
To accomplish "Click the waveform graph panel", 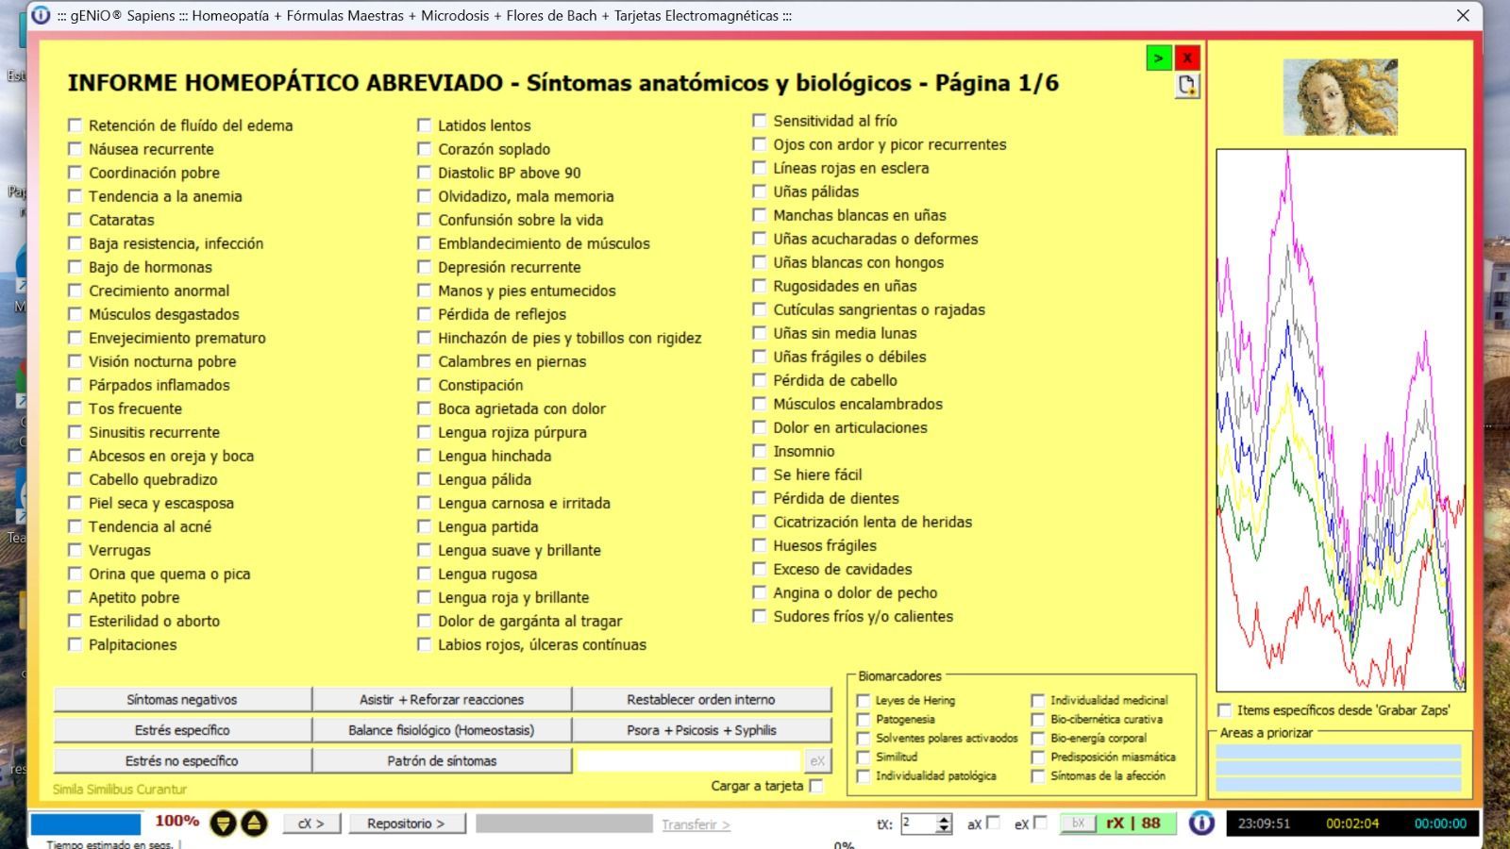I will (x=1341, y=421).
